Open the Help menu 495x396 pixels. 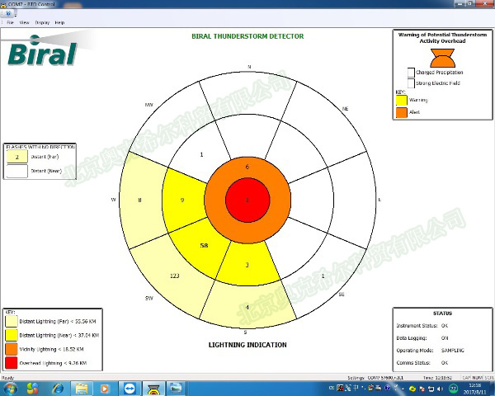click(59, 23)
